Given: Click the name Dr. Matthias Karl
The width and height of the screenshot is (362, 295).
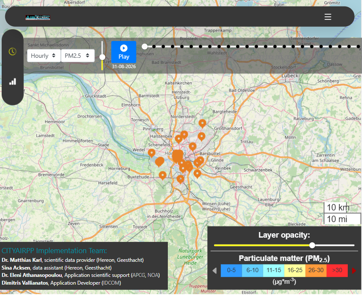Looking at the screenshot, I should click(x=22, y=260).
